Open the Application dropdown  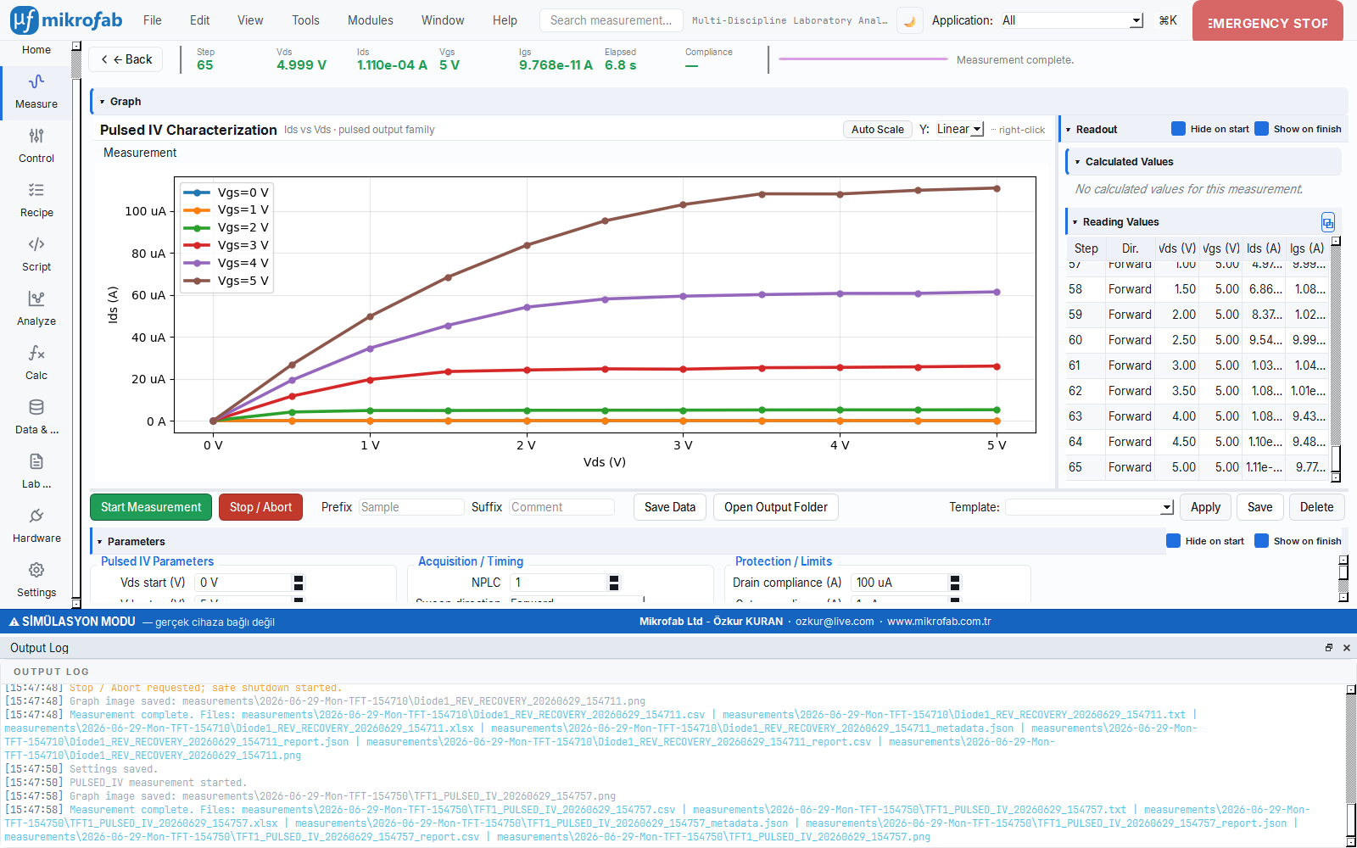click(1071, 20)
